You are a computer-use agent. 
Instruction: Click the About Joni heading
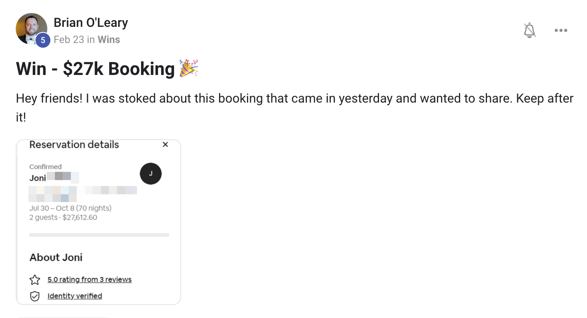point(56,258)
